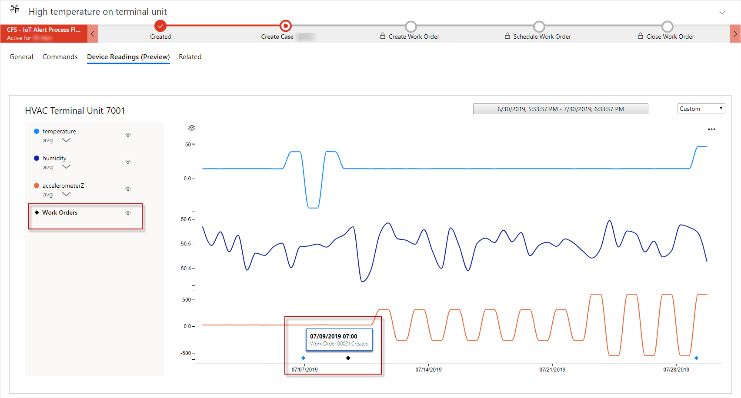This screenshot has height=398, width=741.
Task: Switch to the General tab
Action: coord(21,57)
